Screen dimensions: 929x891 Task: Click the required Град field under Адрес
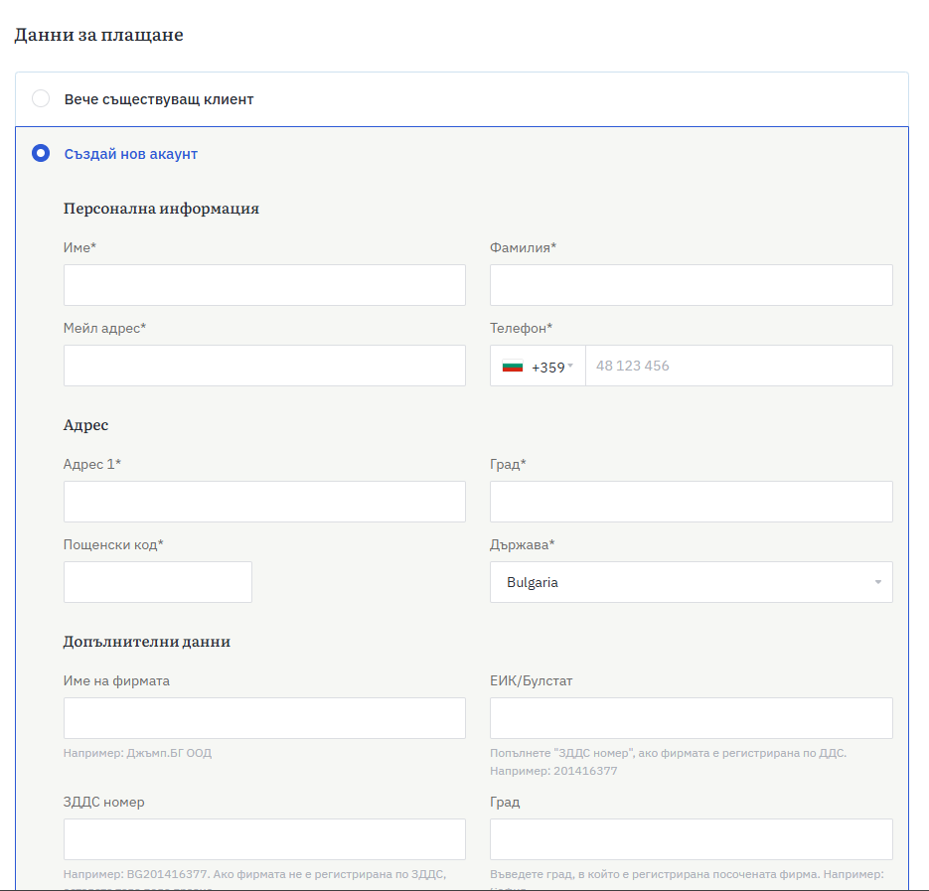[x=691, y=502]
